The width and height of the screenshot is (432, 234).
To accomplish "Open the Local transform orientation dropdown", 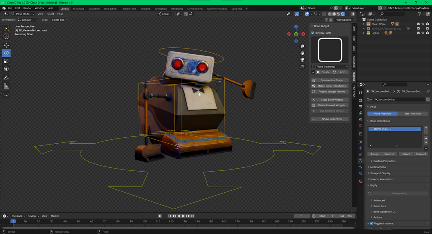I will [165, 14].
